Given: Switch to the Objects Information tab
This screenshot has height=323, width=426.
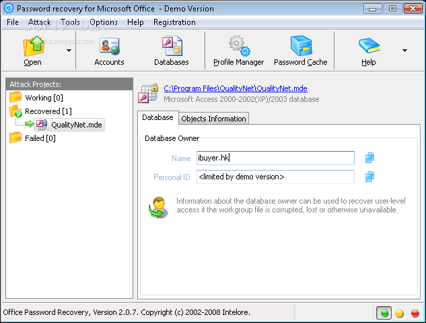Looking at the screenshot, I should (x=213, y=119).
